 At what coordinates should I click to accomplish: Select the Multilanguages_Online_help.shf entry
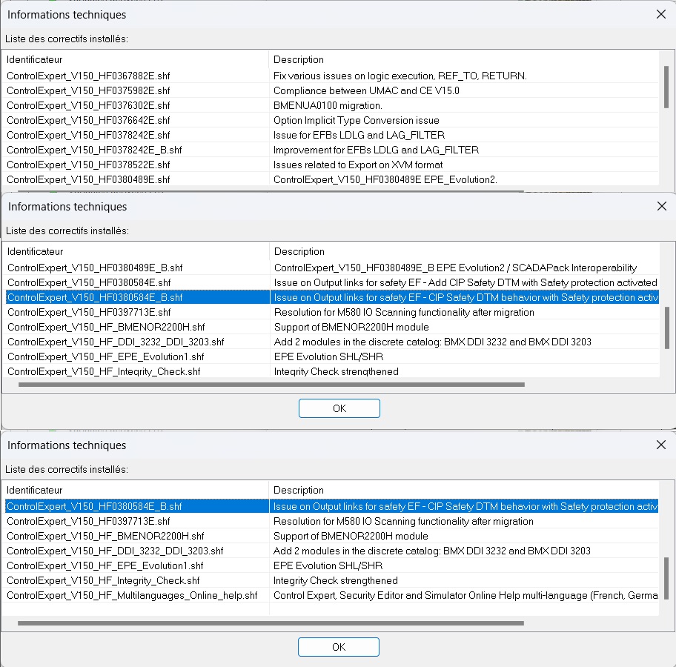click(x=132, y=595)
